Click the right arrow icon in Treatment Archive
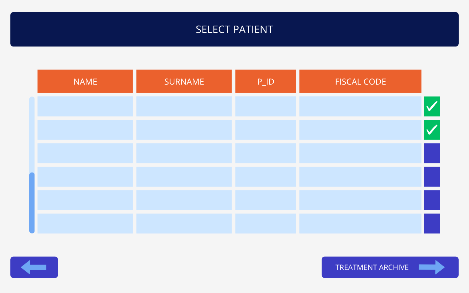The image size is (469, 293). coord(432,267)
